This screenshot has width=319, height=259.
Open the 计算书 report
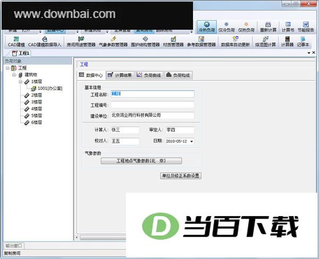click(288, 27)
